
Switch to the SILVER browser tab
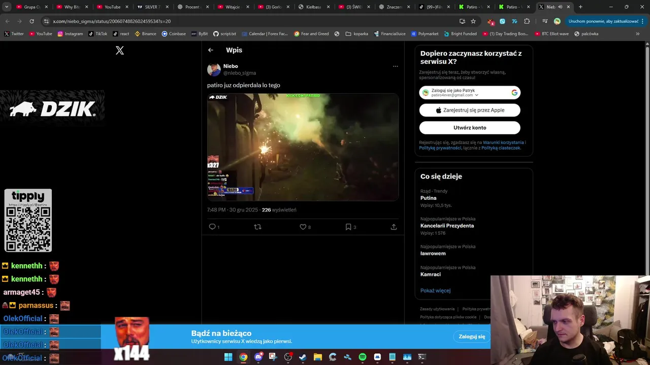click(x=152, y=7)
